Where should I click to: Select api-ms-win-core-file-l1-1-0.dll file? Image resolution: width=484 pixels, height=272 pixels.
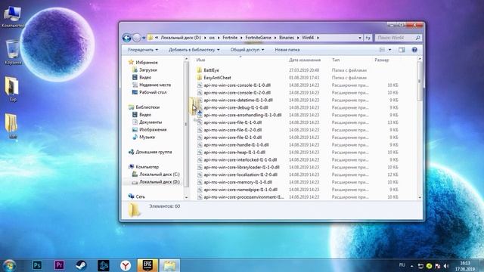point(233,122)
